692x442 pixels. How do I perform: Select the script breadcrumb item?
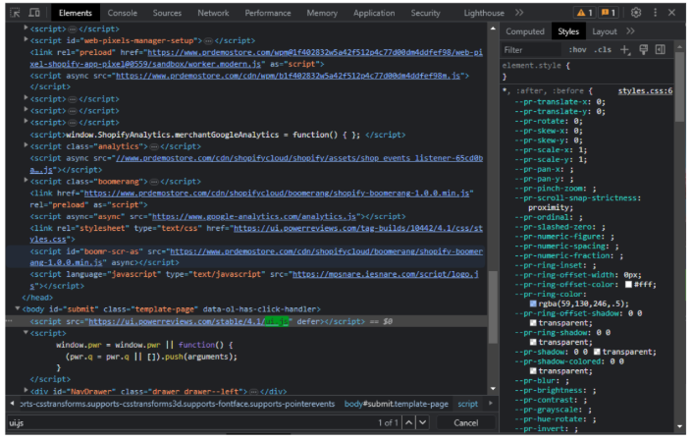point(468,404)
